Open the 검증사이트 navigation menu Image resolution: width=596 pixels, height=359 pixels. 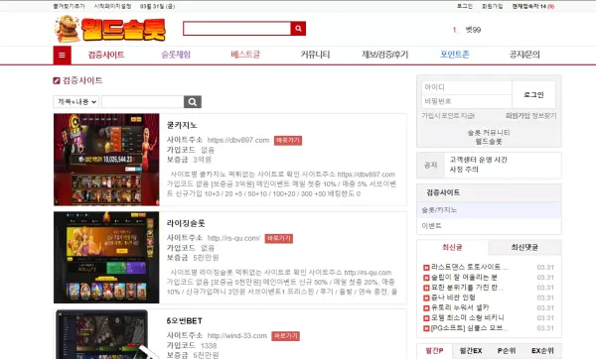[x=106, y=55]
